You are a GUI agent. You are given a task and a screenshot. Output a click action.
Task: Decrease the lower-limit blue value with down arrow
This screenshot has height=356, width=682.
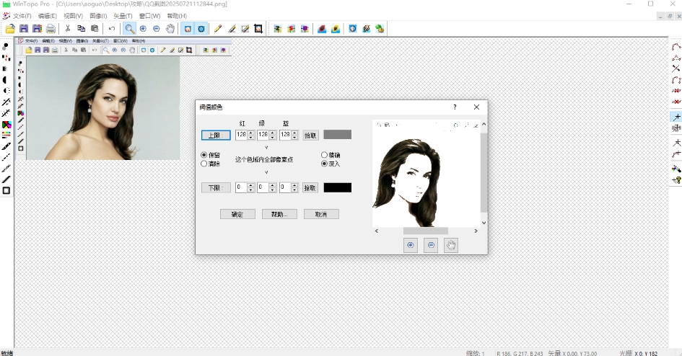[294, 190]
